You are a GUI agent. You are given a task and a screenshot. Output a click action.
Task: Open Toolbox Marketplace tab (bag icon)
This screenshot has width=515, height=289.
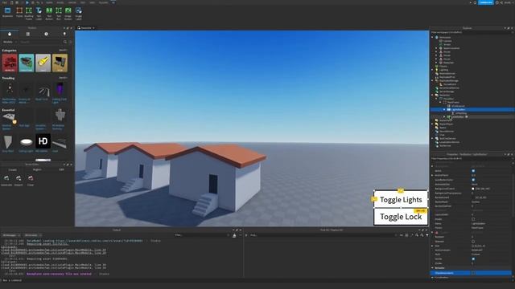point(10,34)
